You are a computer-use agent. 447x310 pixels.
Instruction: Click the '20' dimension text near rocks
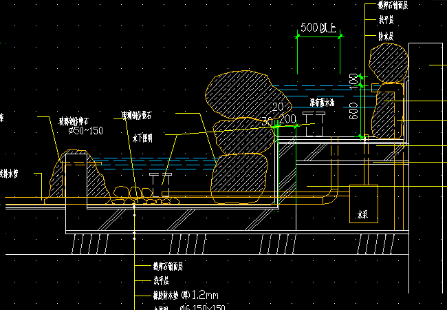pyautogui.click(x=278, y=107)
